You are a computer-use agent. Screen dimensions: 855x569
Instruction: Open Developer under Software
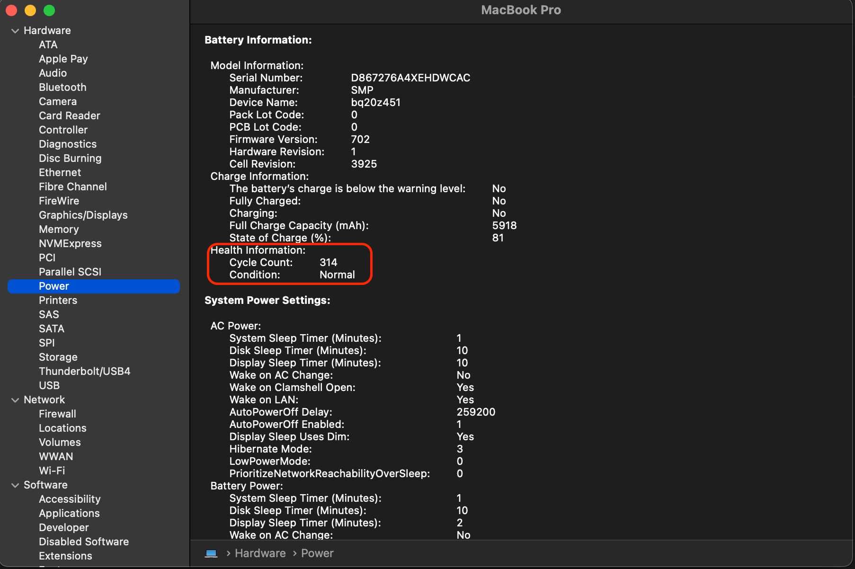tap(64, 528)
